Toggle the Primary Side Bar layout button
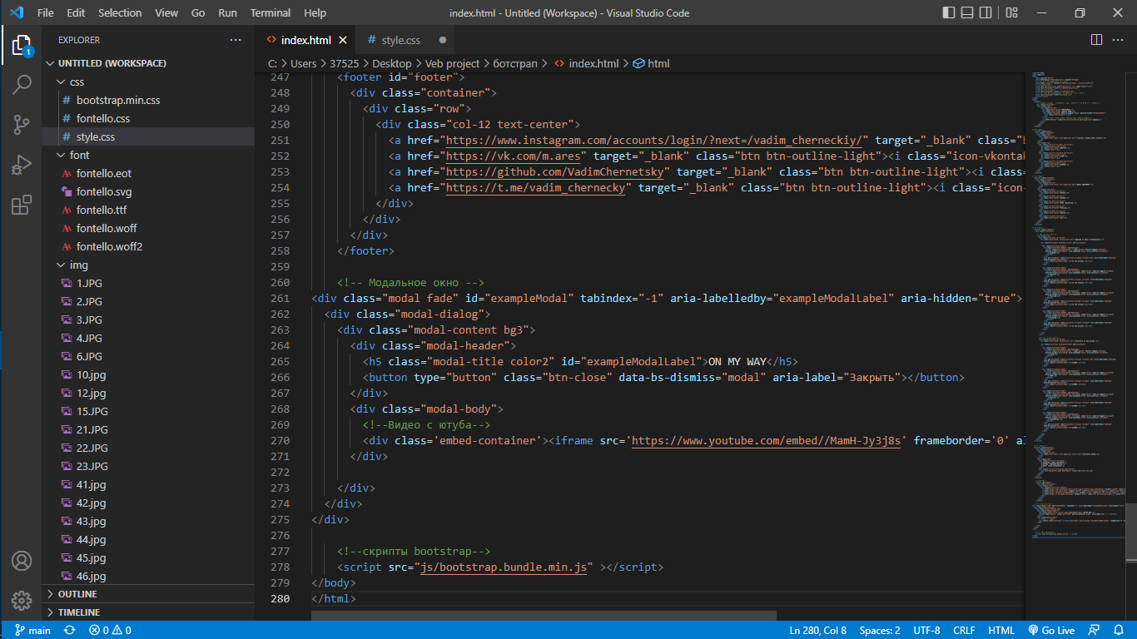Viewport: 1137px width, 639px height. (949, 13)
